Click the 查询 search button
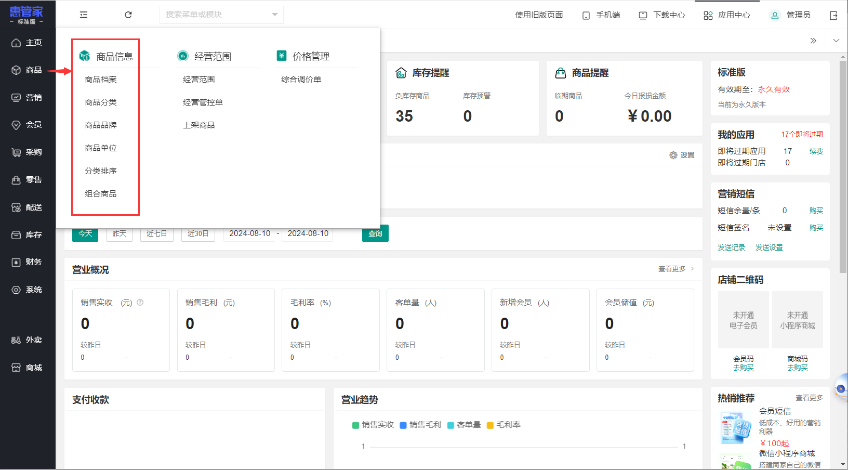This screenshot has height=470, width=848. coord(375,234)
